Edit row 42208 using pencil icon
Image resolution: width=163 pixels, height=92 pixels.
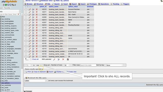30,17
